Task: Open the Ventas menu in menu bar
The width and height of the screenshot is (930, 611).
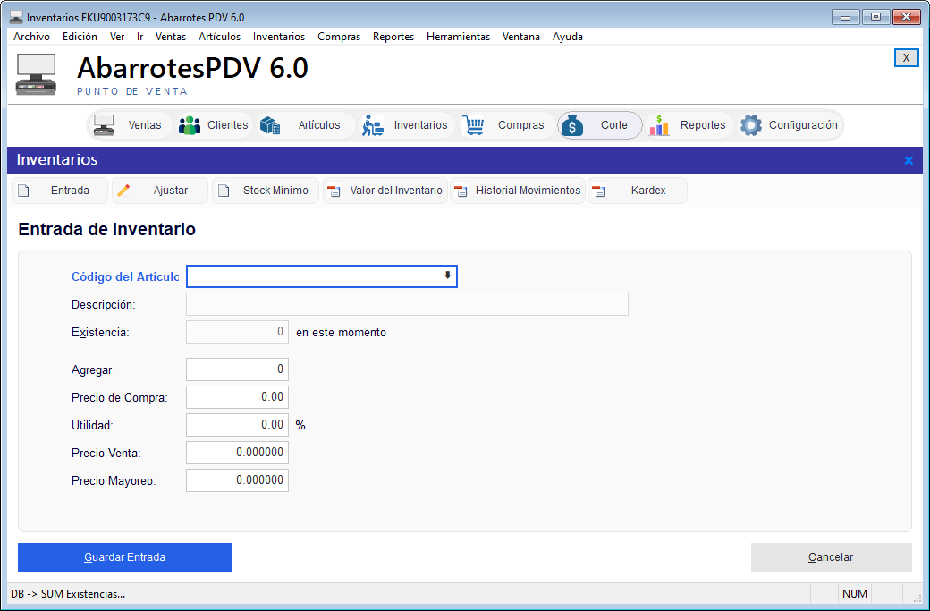Action: [x=171, y=37]
